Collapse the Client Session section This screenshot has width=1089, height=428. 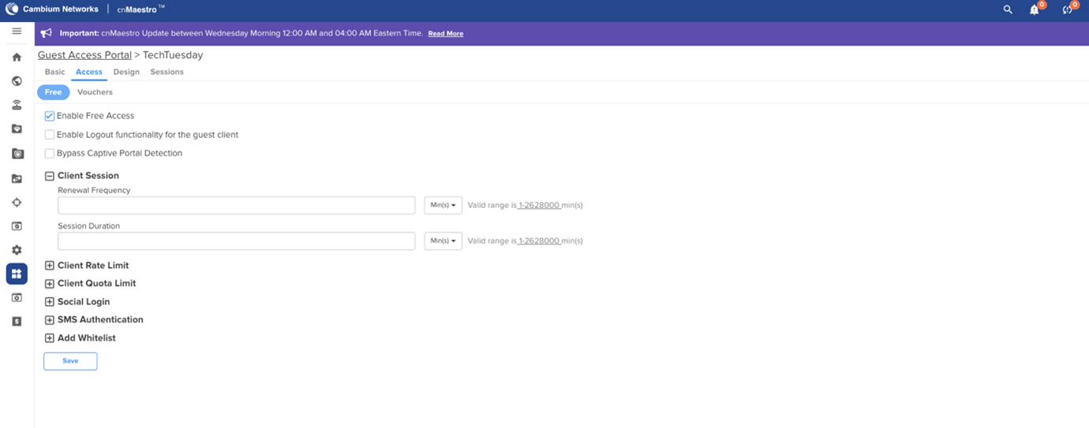coord(50,176)
